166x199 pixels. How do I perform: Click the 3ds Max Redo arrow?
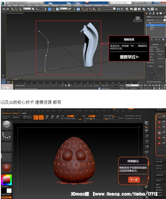click(x=8, y=9)
